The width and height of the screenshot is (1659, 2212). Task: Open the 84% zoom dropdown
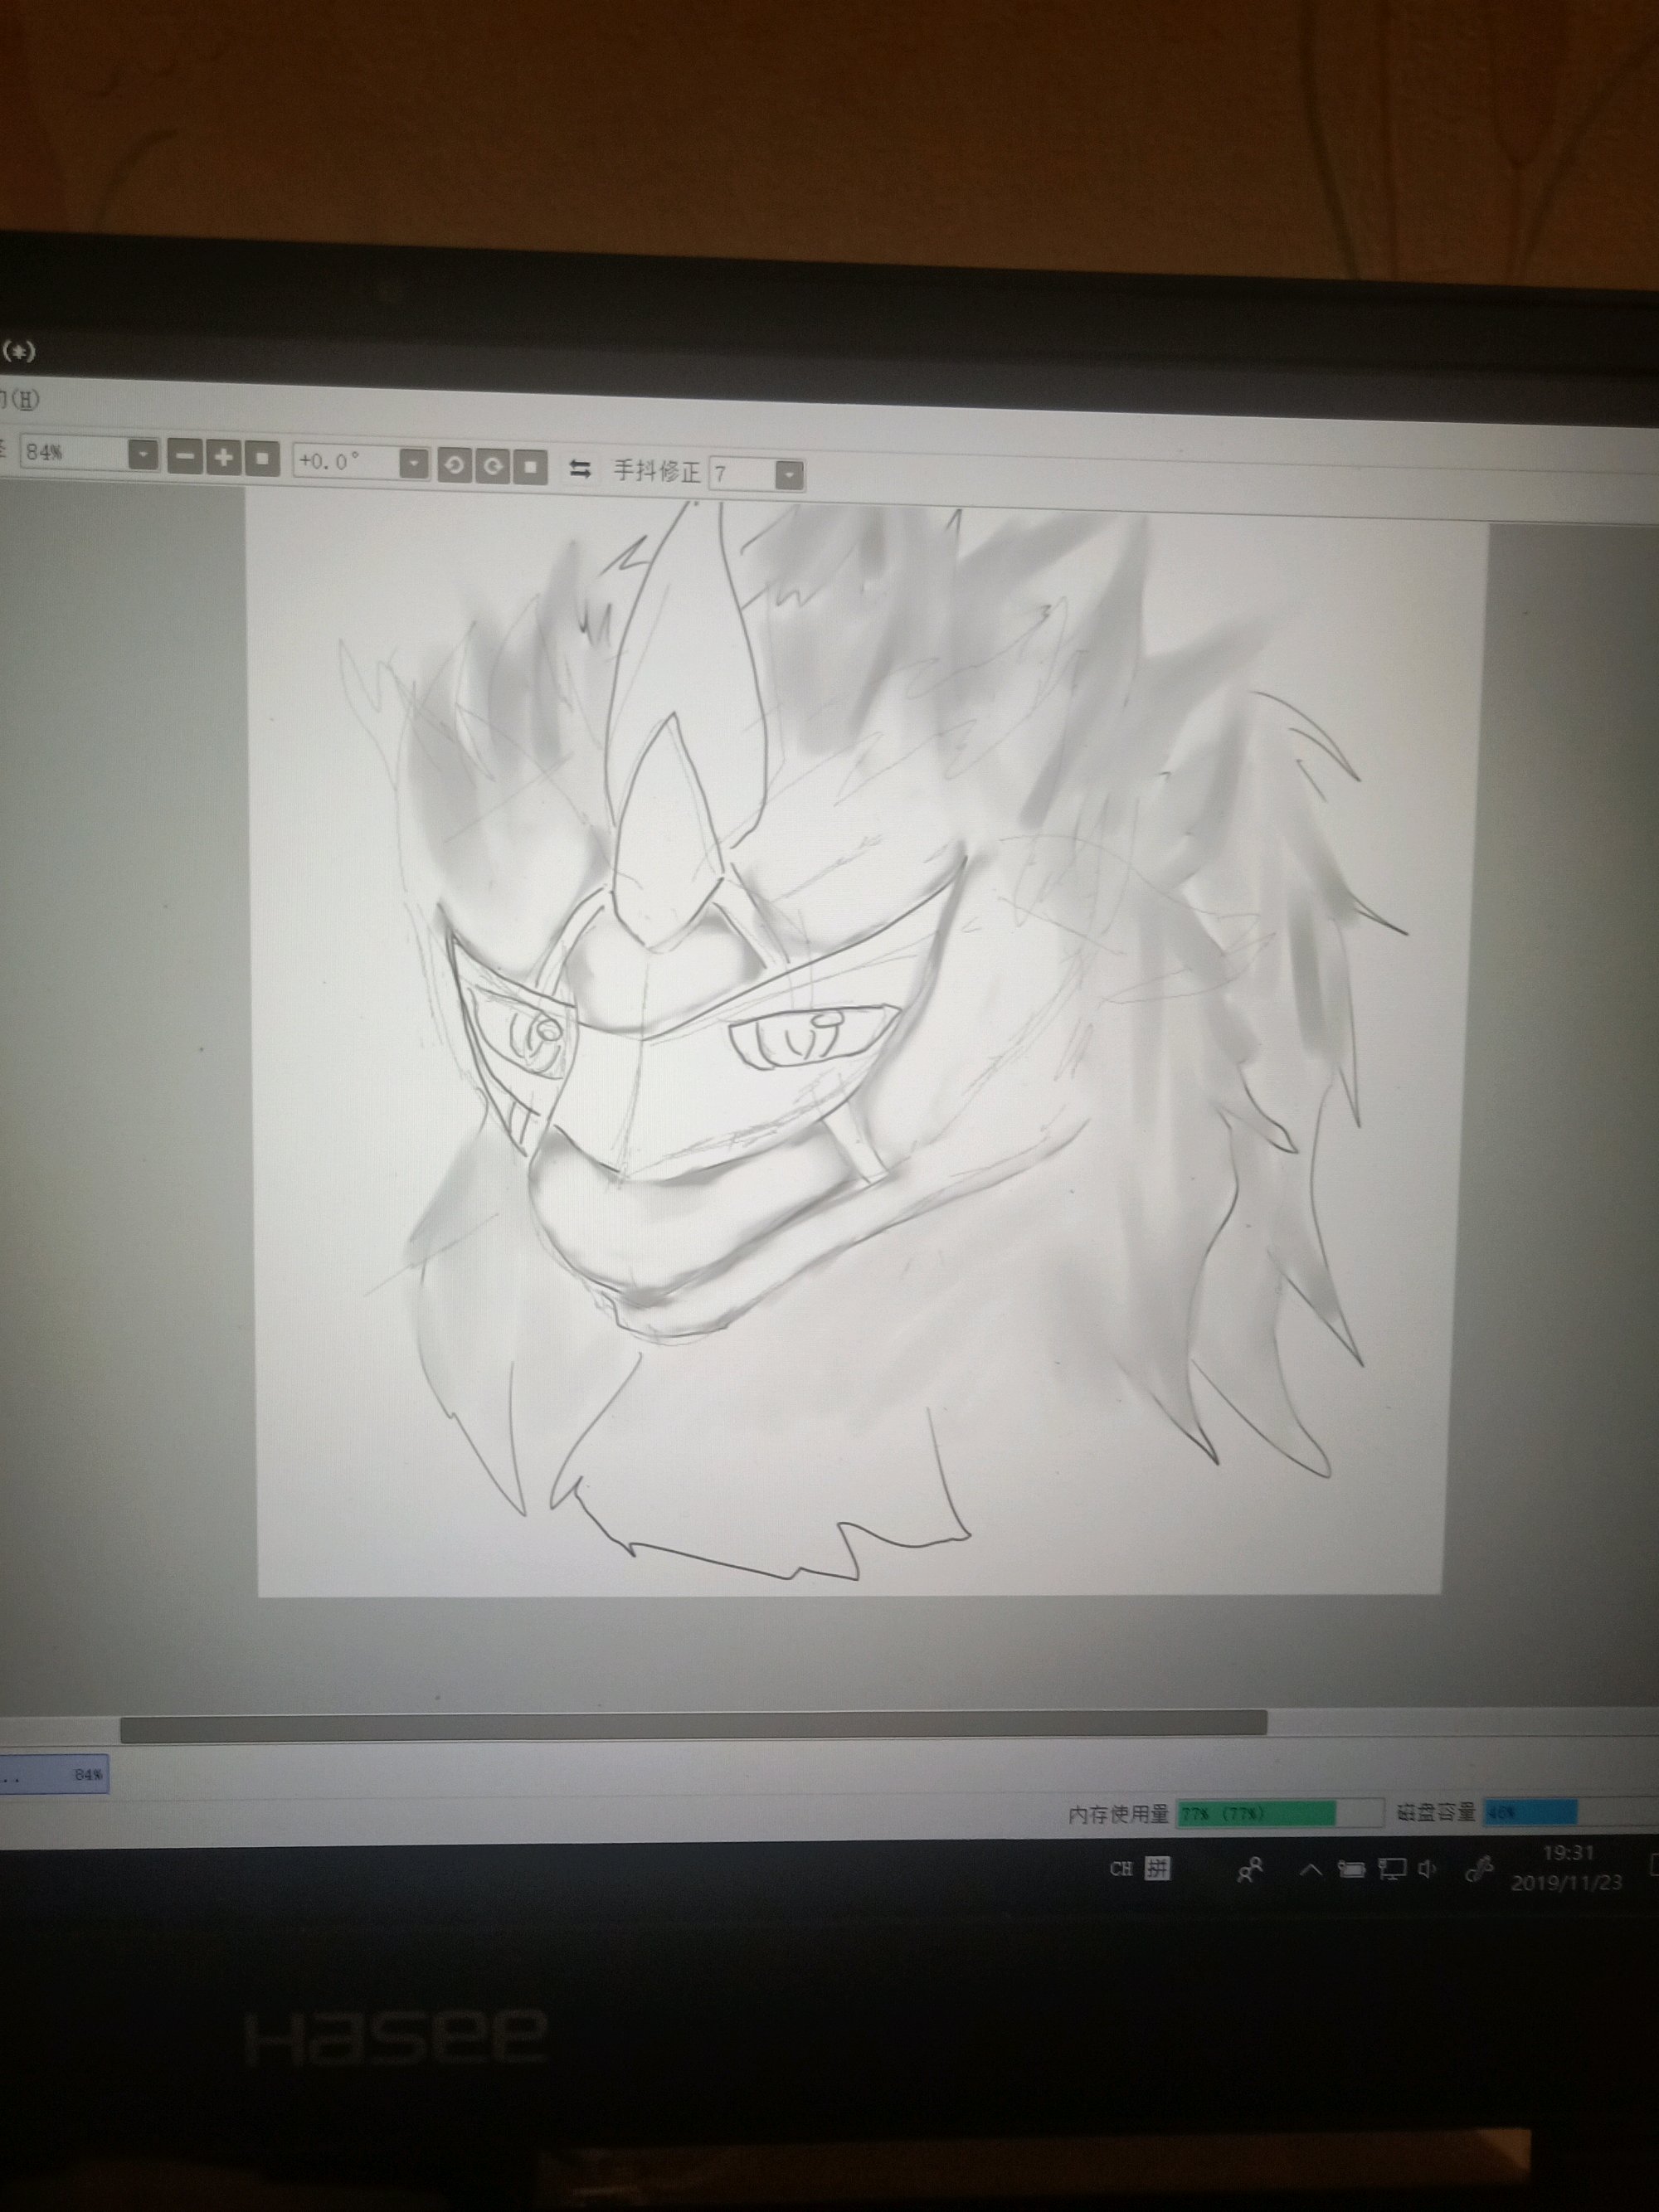[x=144, y=456]
